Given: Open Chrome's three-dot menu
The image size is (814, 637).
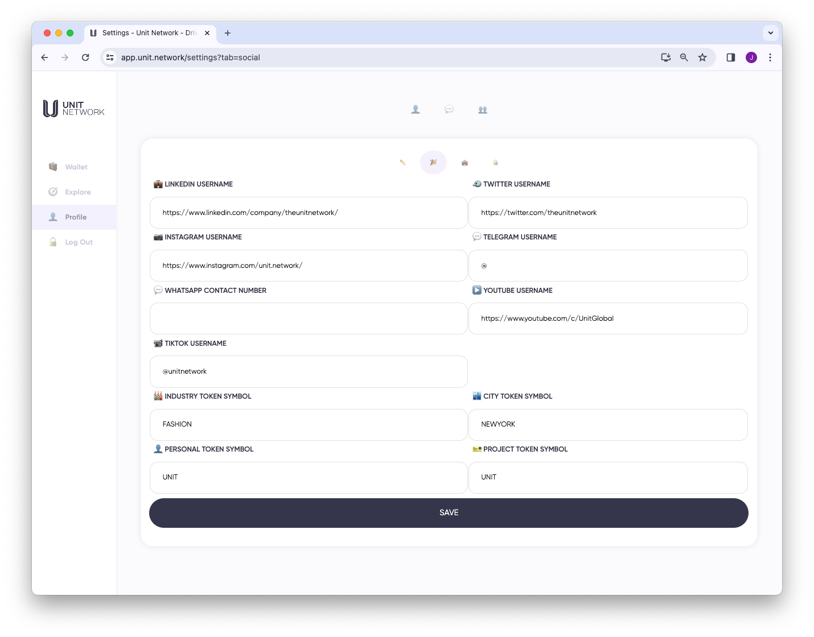Looking at the screenshot, I should point(770,57).
